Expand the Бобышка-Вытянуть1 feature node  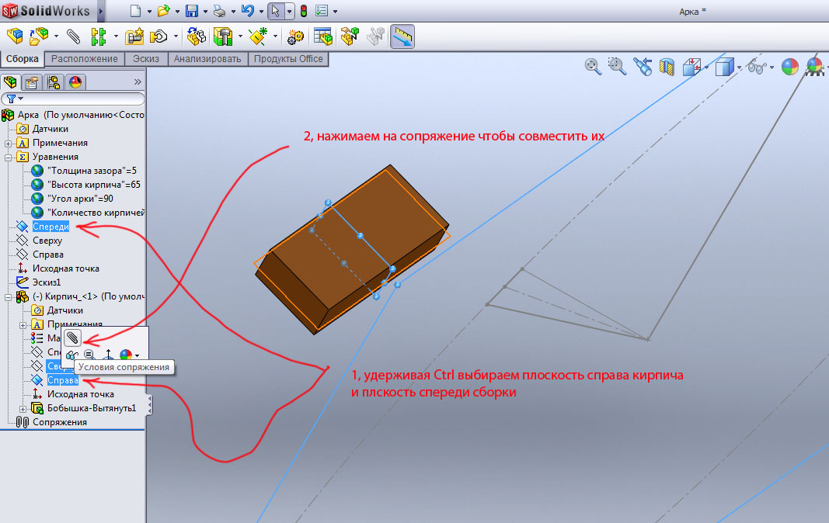pos(23,408)
